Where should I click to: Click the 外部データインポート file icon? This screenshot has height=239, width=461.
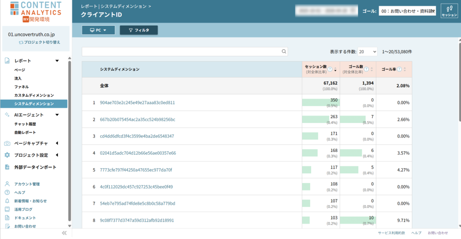(7, 167)
